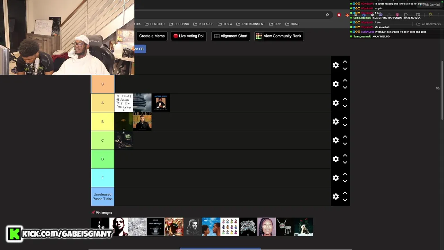Move Unreleased Pusha T diss row up

point(345,193)
